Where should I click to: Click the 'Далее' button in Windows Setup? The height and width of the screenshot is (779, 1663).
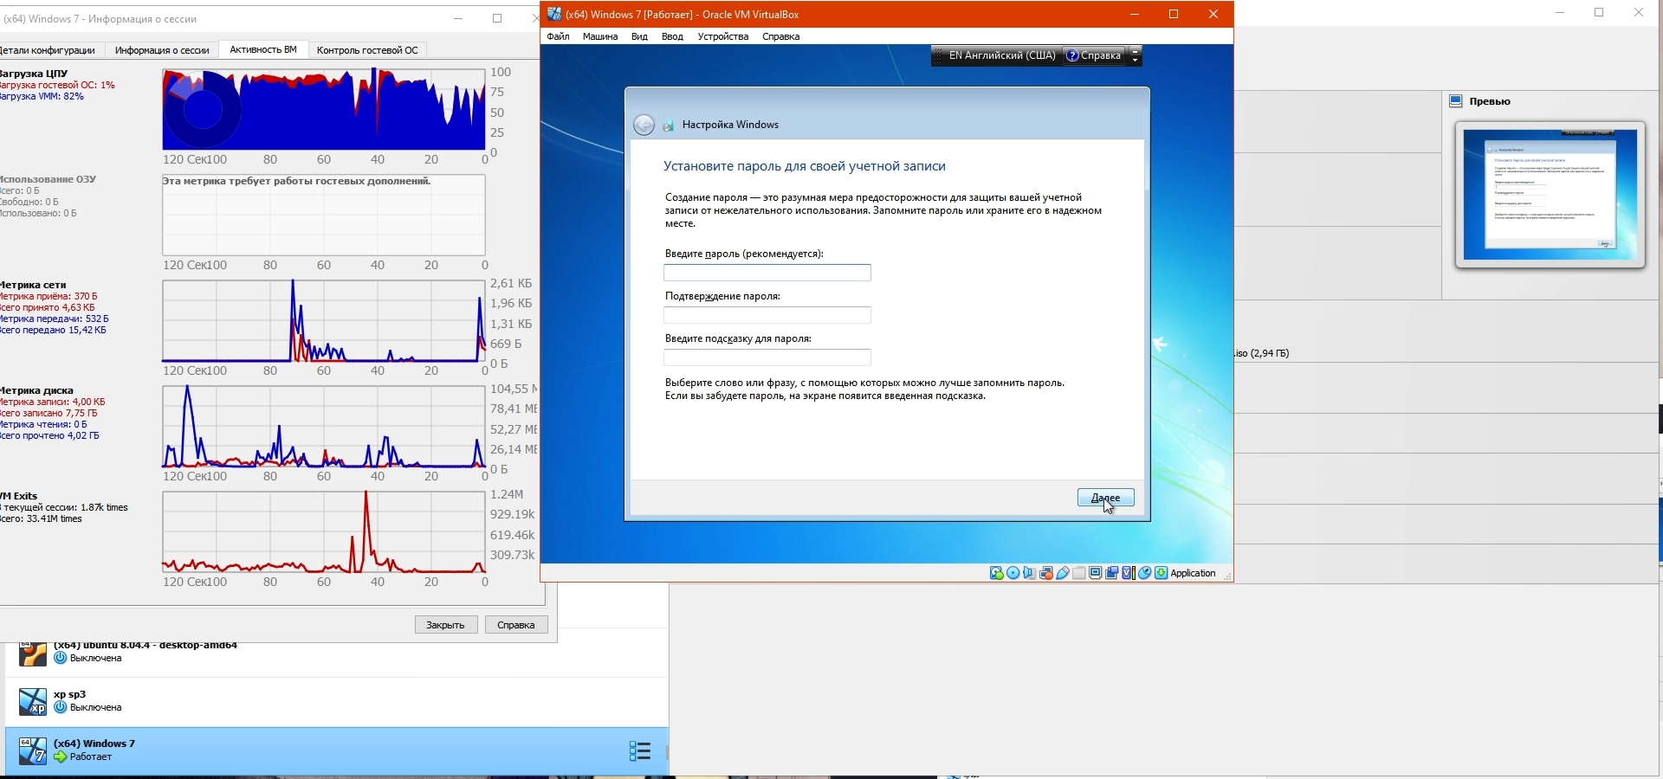(1105, 498)
